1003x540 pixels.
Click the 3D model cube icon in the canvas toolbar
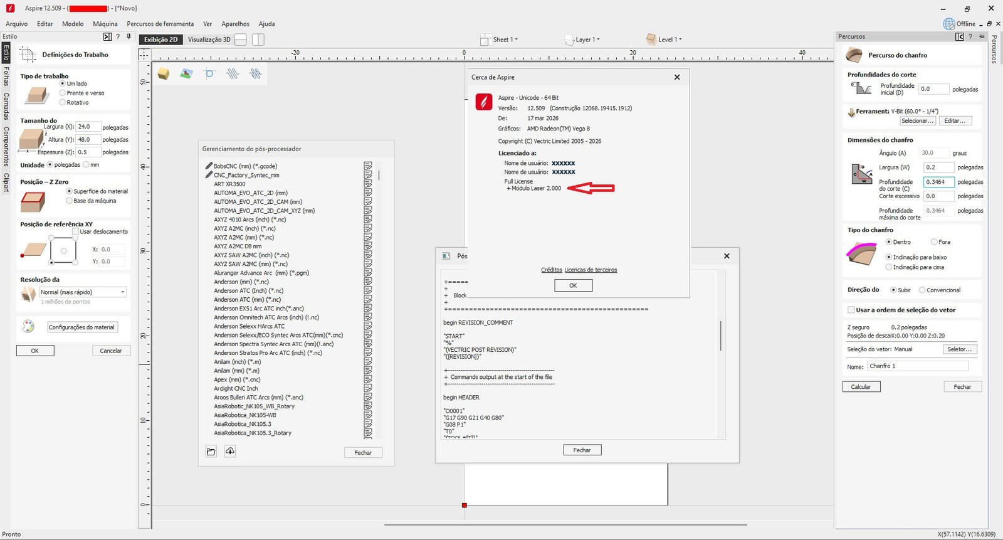(164, 74)
